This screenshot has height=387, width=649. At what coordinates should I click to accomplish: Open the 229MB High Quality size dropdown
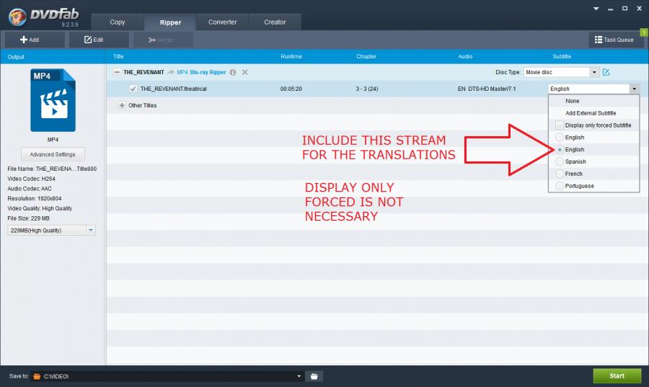click(90, 231)
